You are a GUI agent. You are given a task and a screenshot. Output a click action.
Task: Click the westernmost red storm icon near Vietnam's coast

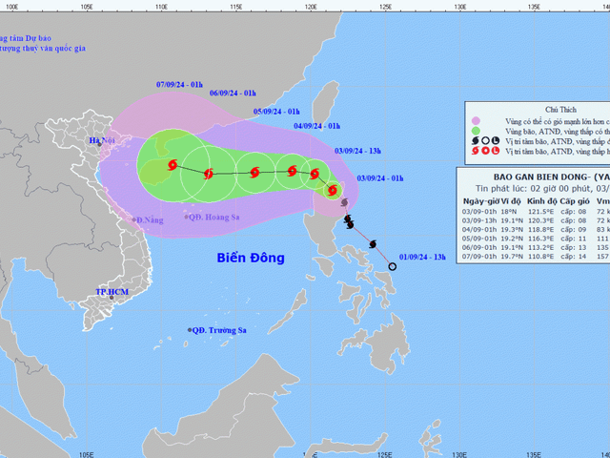[173, 166]
